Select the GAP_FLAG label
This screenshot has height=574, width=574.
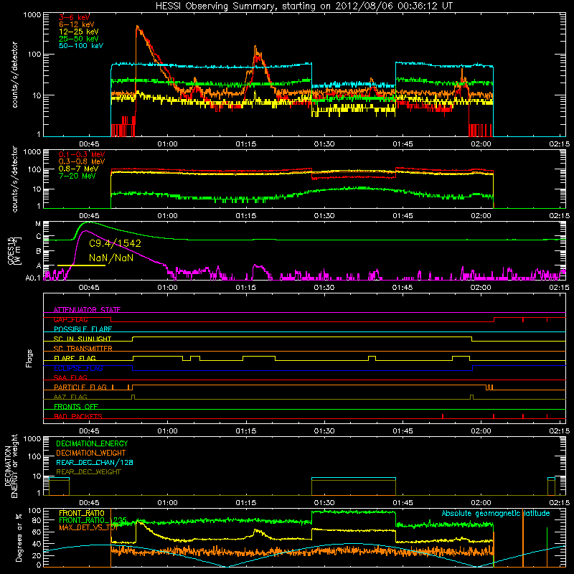(x=70, y=319)
